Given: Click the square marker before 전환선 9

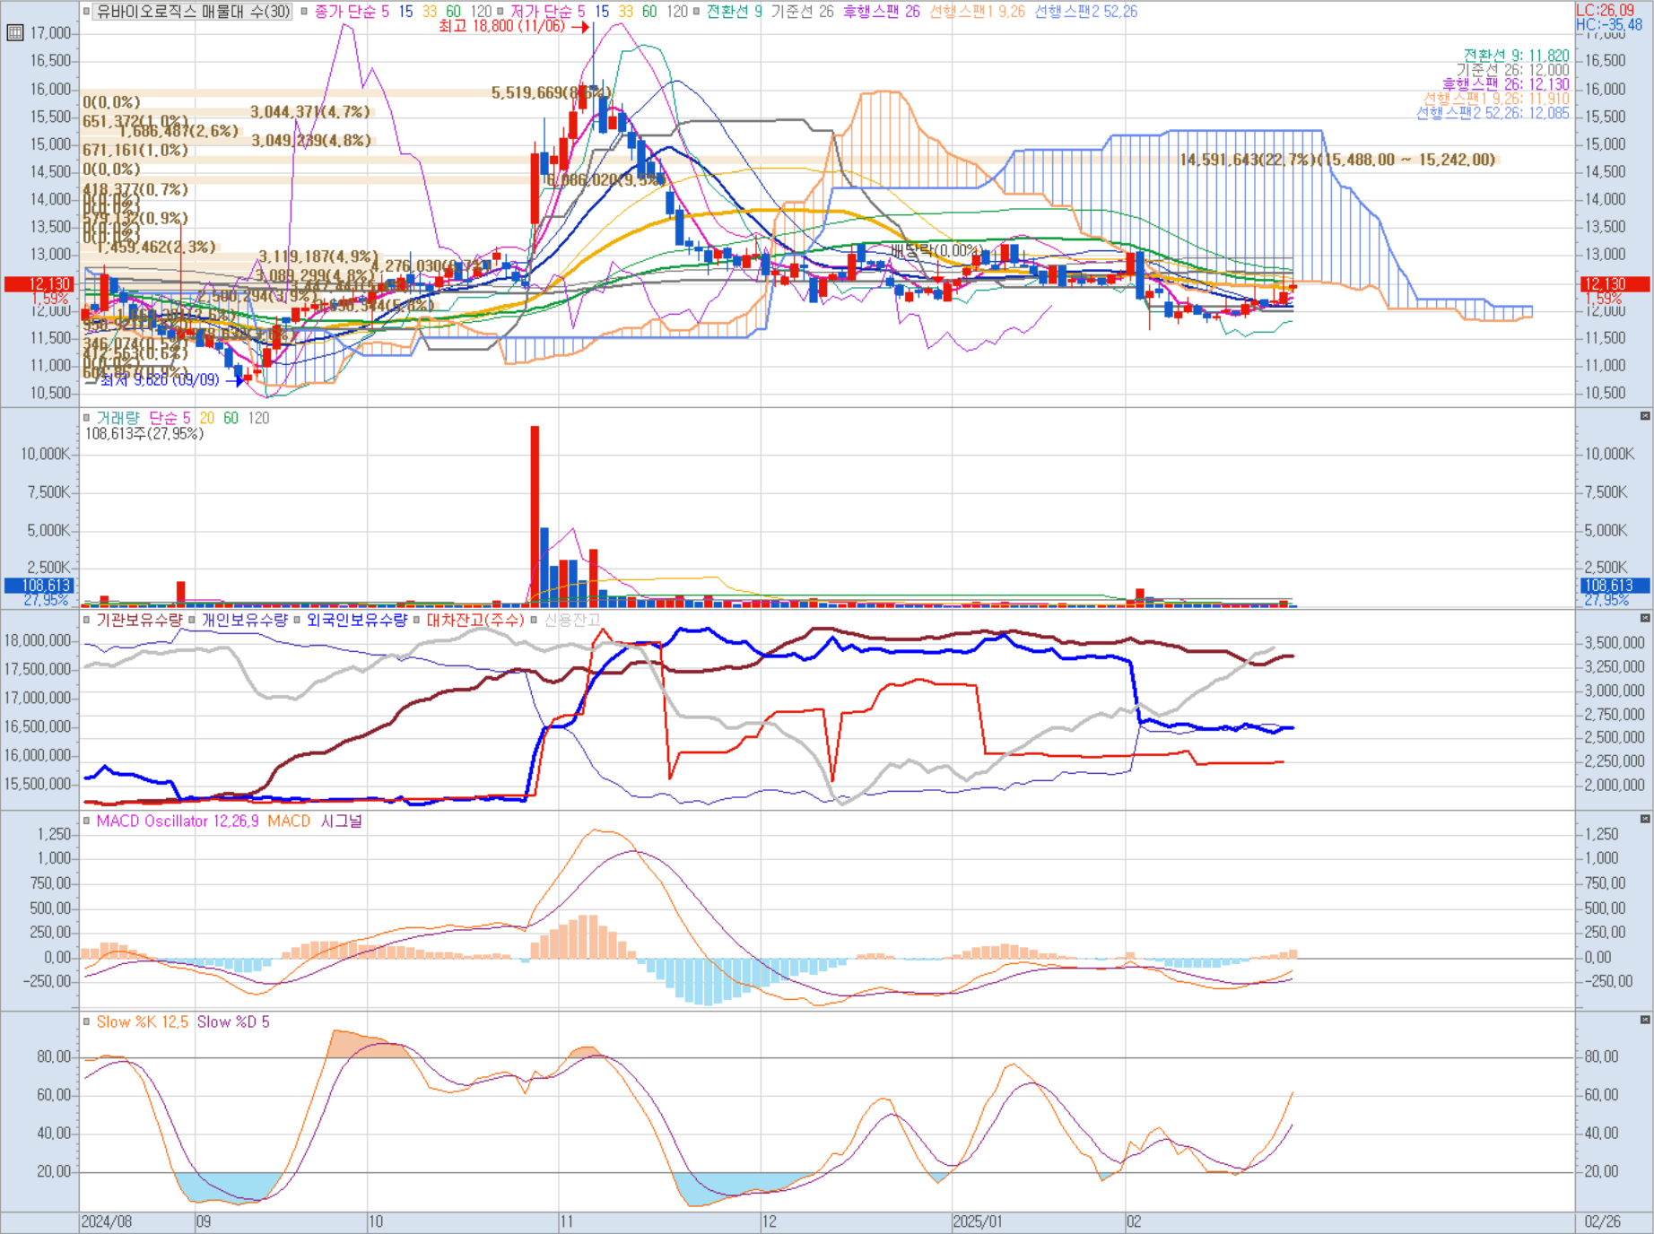Looking at the screenshot, I should [696, 12].
